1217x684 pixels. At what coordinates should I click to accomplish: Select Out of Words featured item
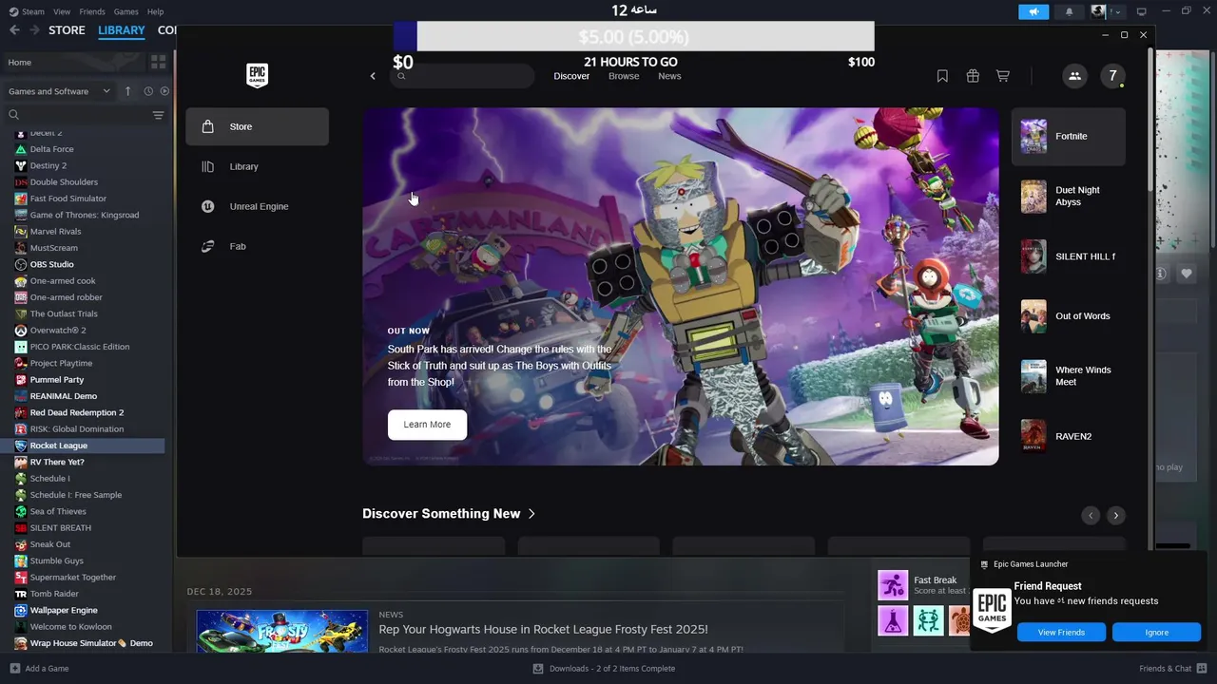point(1068,316)
